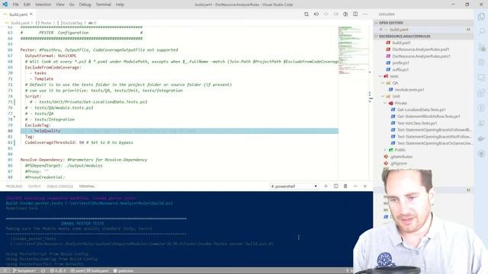Close the terminal panel

pos(365,186)
